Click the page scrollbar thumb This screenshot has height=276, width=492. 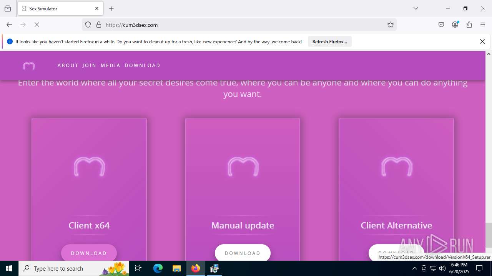click(489, 235)
